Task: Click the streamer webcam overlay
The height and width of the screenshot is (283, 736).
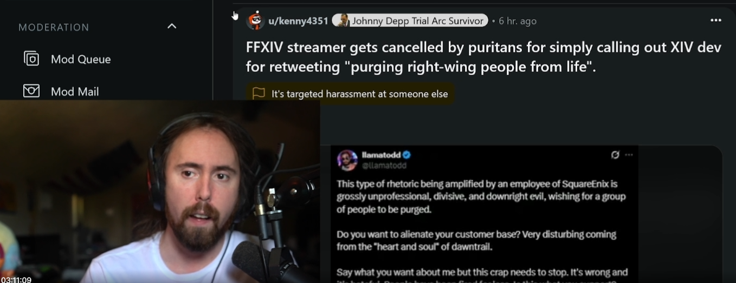Action: (x=160, y=192)
